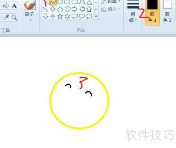Select the hexagon shape
The height and width of the screenshot is (148, 176).
(67, 9)
